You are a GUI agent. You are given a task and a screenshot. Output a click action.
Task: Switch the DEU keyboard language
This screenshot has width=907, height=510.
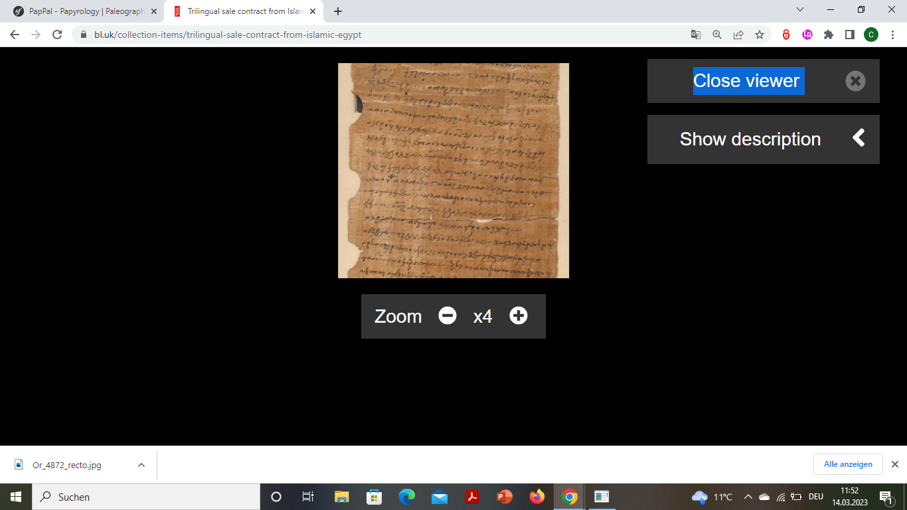[816, 497]
